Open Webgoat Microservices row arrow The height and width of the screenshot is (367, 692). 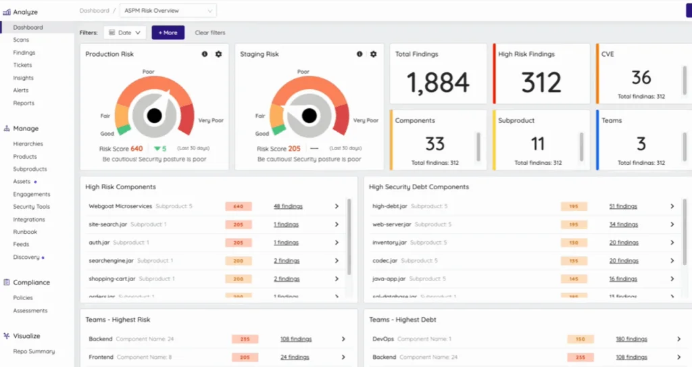(337, 206)
